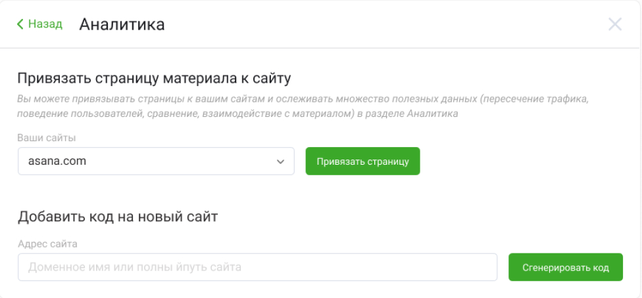
Task: Click the green back chevron icon
Action: tap(20, 24)
